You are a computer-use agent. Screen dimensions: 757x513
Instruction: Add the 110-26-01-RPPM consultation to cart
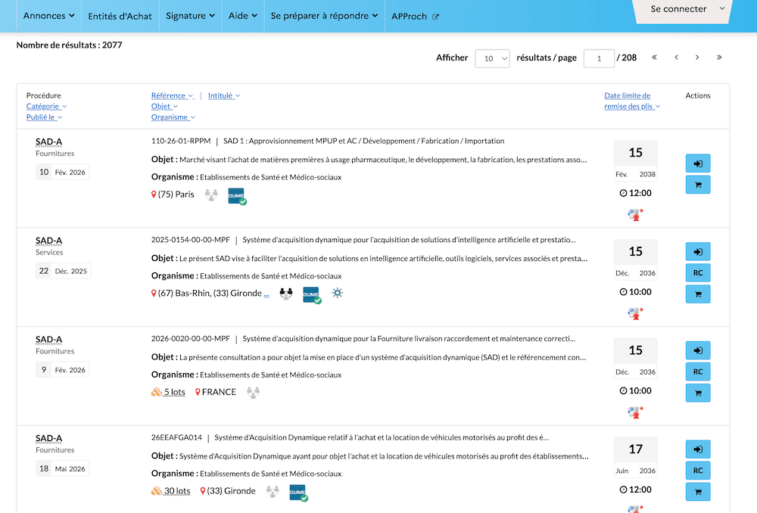tap(698, 185)
